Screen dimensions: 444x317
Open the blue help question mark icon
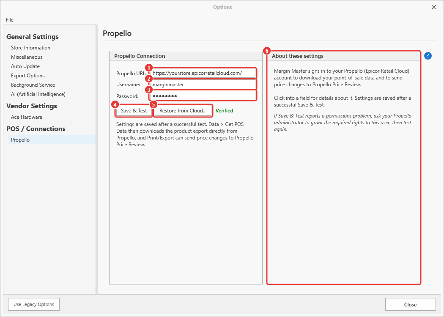coord(428,56)
